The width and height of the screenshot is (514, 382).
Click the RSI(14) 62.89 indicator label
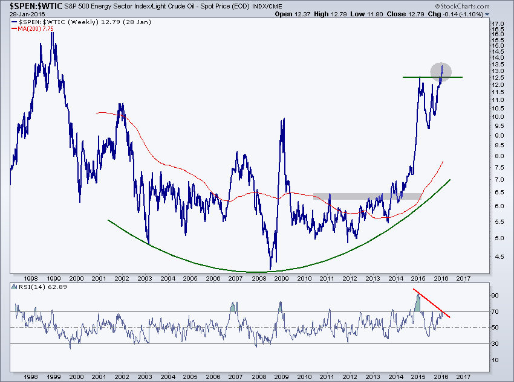42,287
